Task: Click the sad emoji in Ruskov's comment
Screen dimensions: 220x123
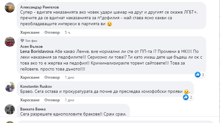Action: coord(186,92)
